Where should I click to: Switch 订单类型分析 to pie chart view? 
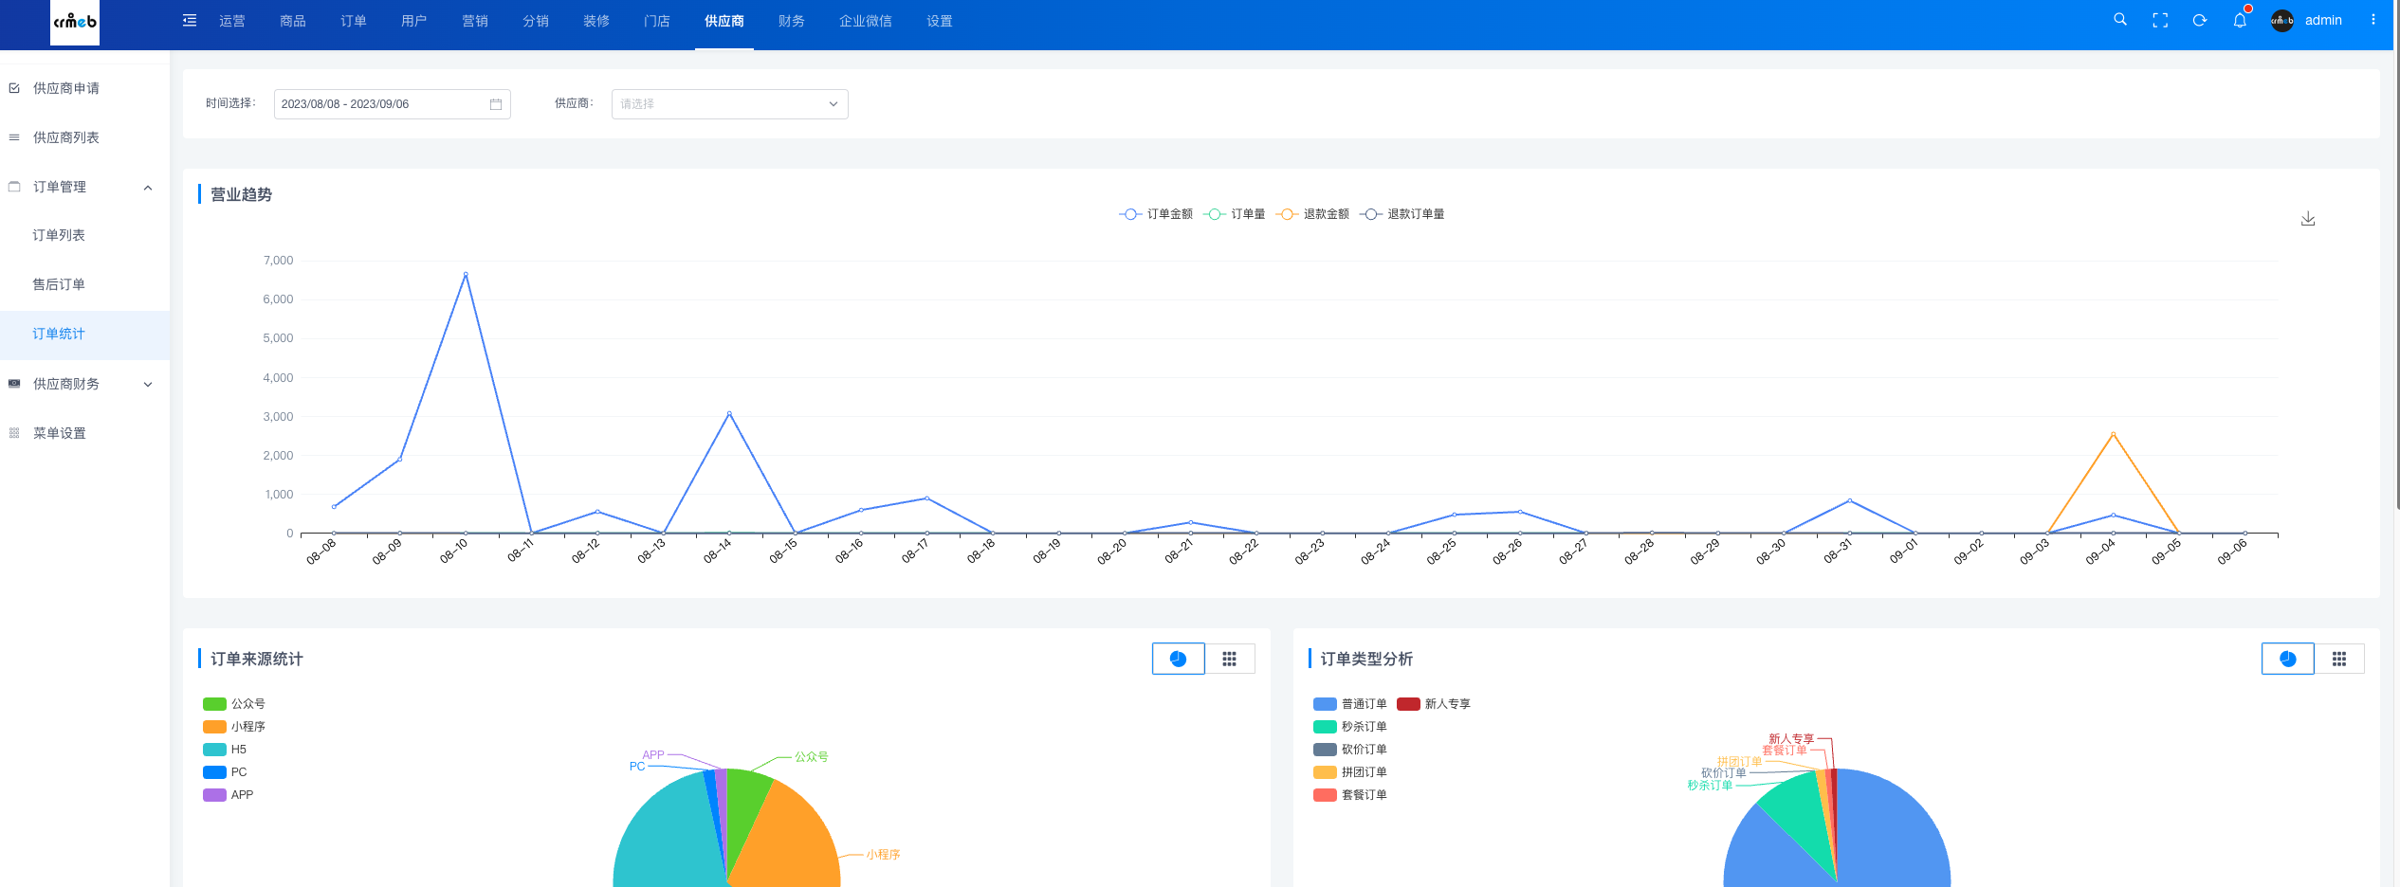[x=2288, y=659]
